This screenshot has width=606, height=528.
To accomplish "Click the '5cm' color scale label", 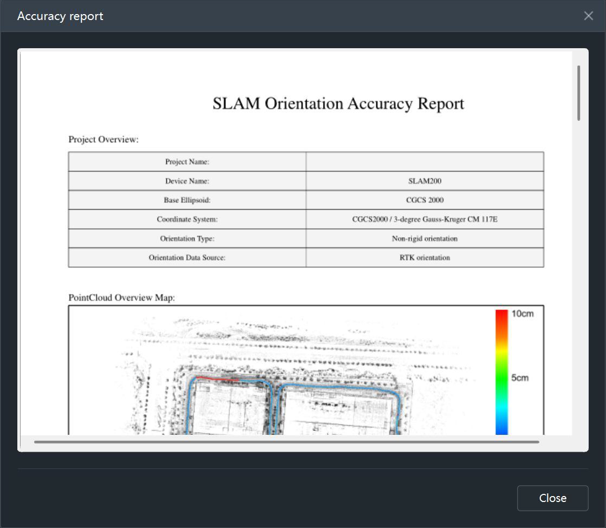I will click(520, 378).
